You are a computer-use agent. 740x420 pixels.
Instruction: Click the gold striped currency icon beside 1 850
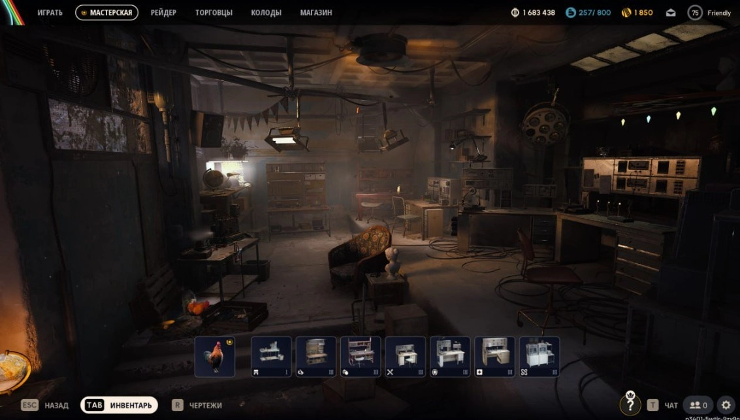[626, 13]
